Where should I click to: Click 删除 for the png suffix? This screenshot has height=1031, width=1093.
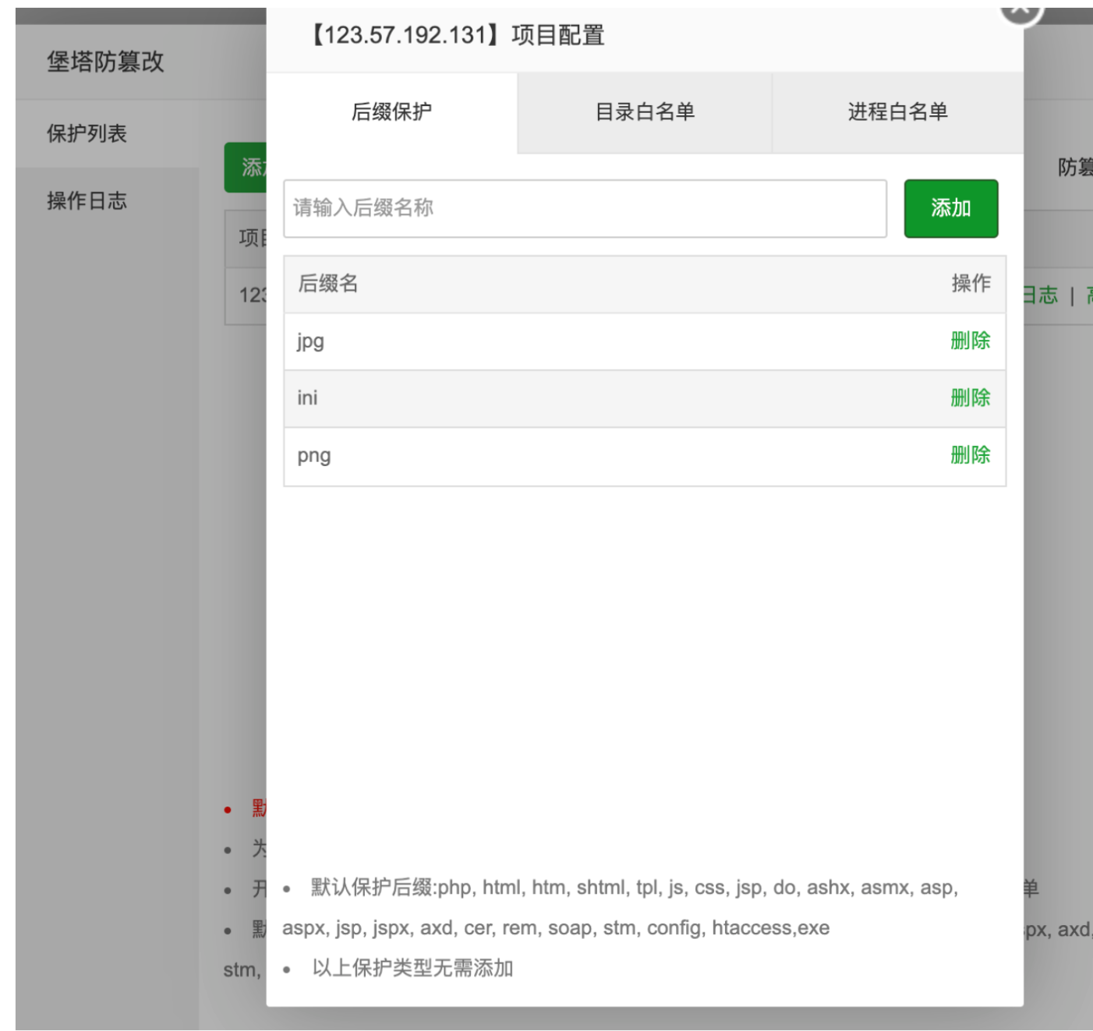pos(970,455)
